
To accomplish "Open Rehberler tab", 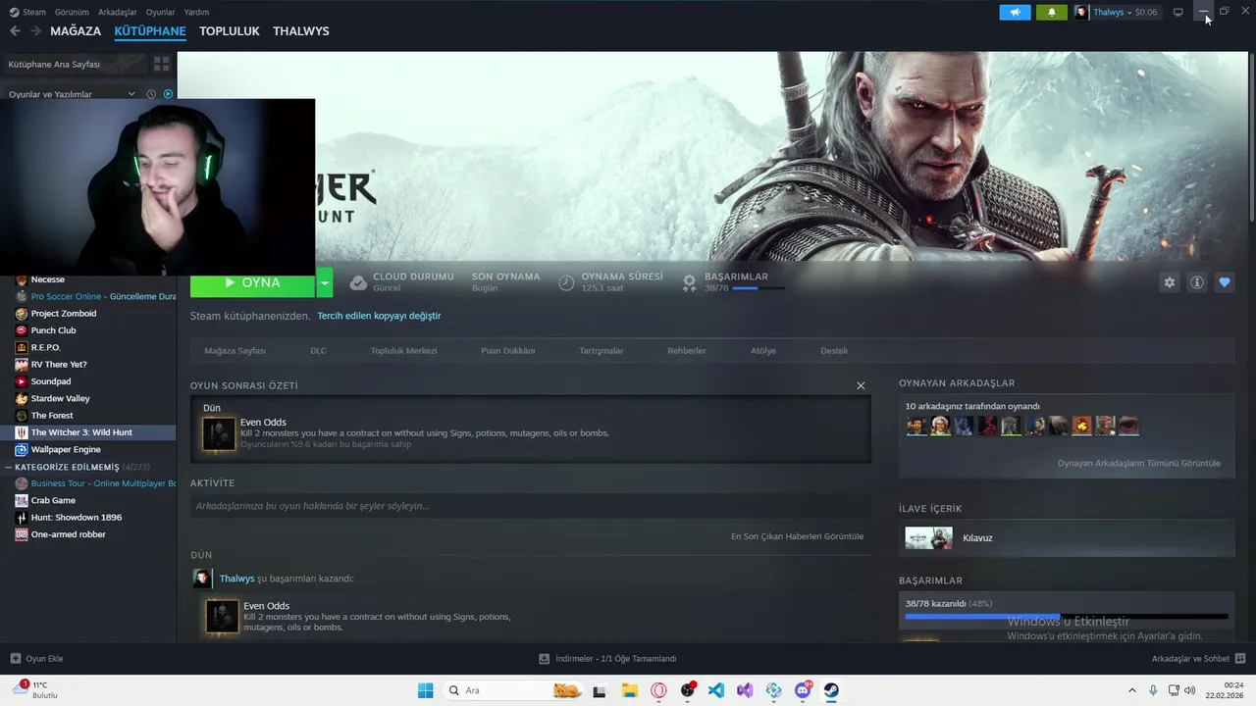I will [x=687, y=350].
